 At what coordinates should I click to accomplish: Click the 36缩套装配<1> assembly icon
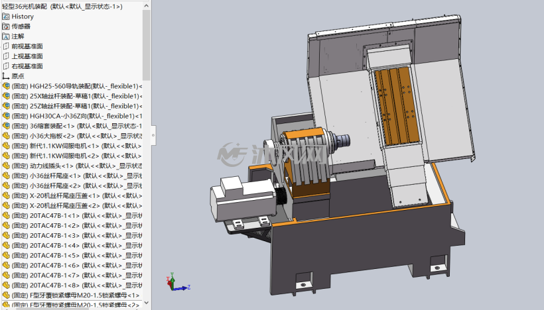click(5, 126)
